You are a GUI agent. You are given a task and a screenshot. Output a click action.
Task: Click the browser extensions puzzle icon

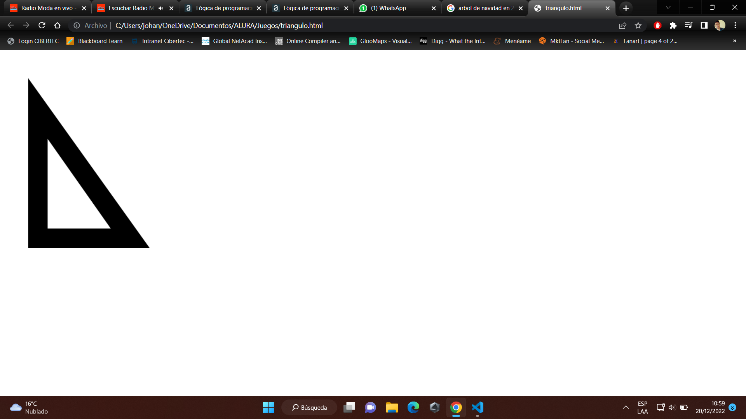(x=673, y=26)
